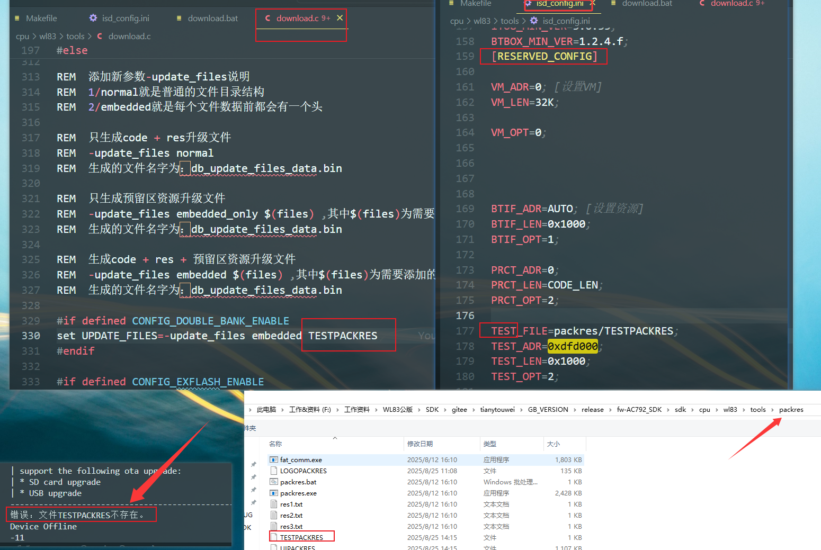Sort files by the 大小 column header

(554, 444)
